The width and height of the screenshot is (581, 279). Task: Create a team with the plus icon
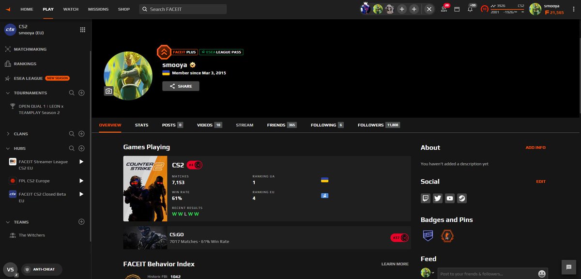[x=81, y=222]
